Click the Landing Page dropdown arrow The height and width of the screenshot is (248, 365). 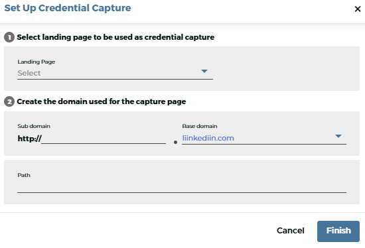(x=204, y=71)
